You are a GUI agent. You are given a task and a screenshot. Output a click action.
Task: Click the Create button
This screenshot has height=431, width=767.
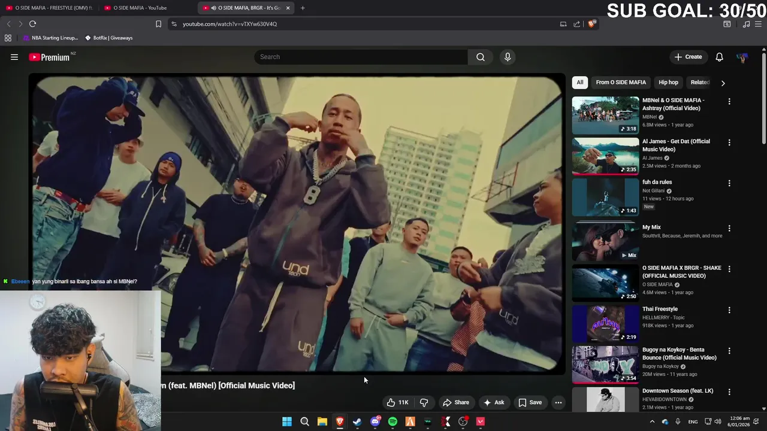pos(688,57)
